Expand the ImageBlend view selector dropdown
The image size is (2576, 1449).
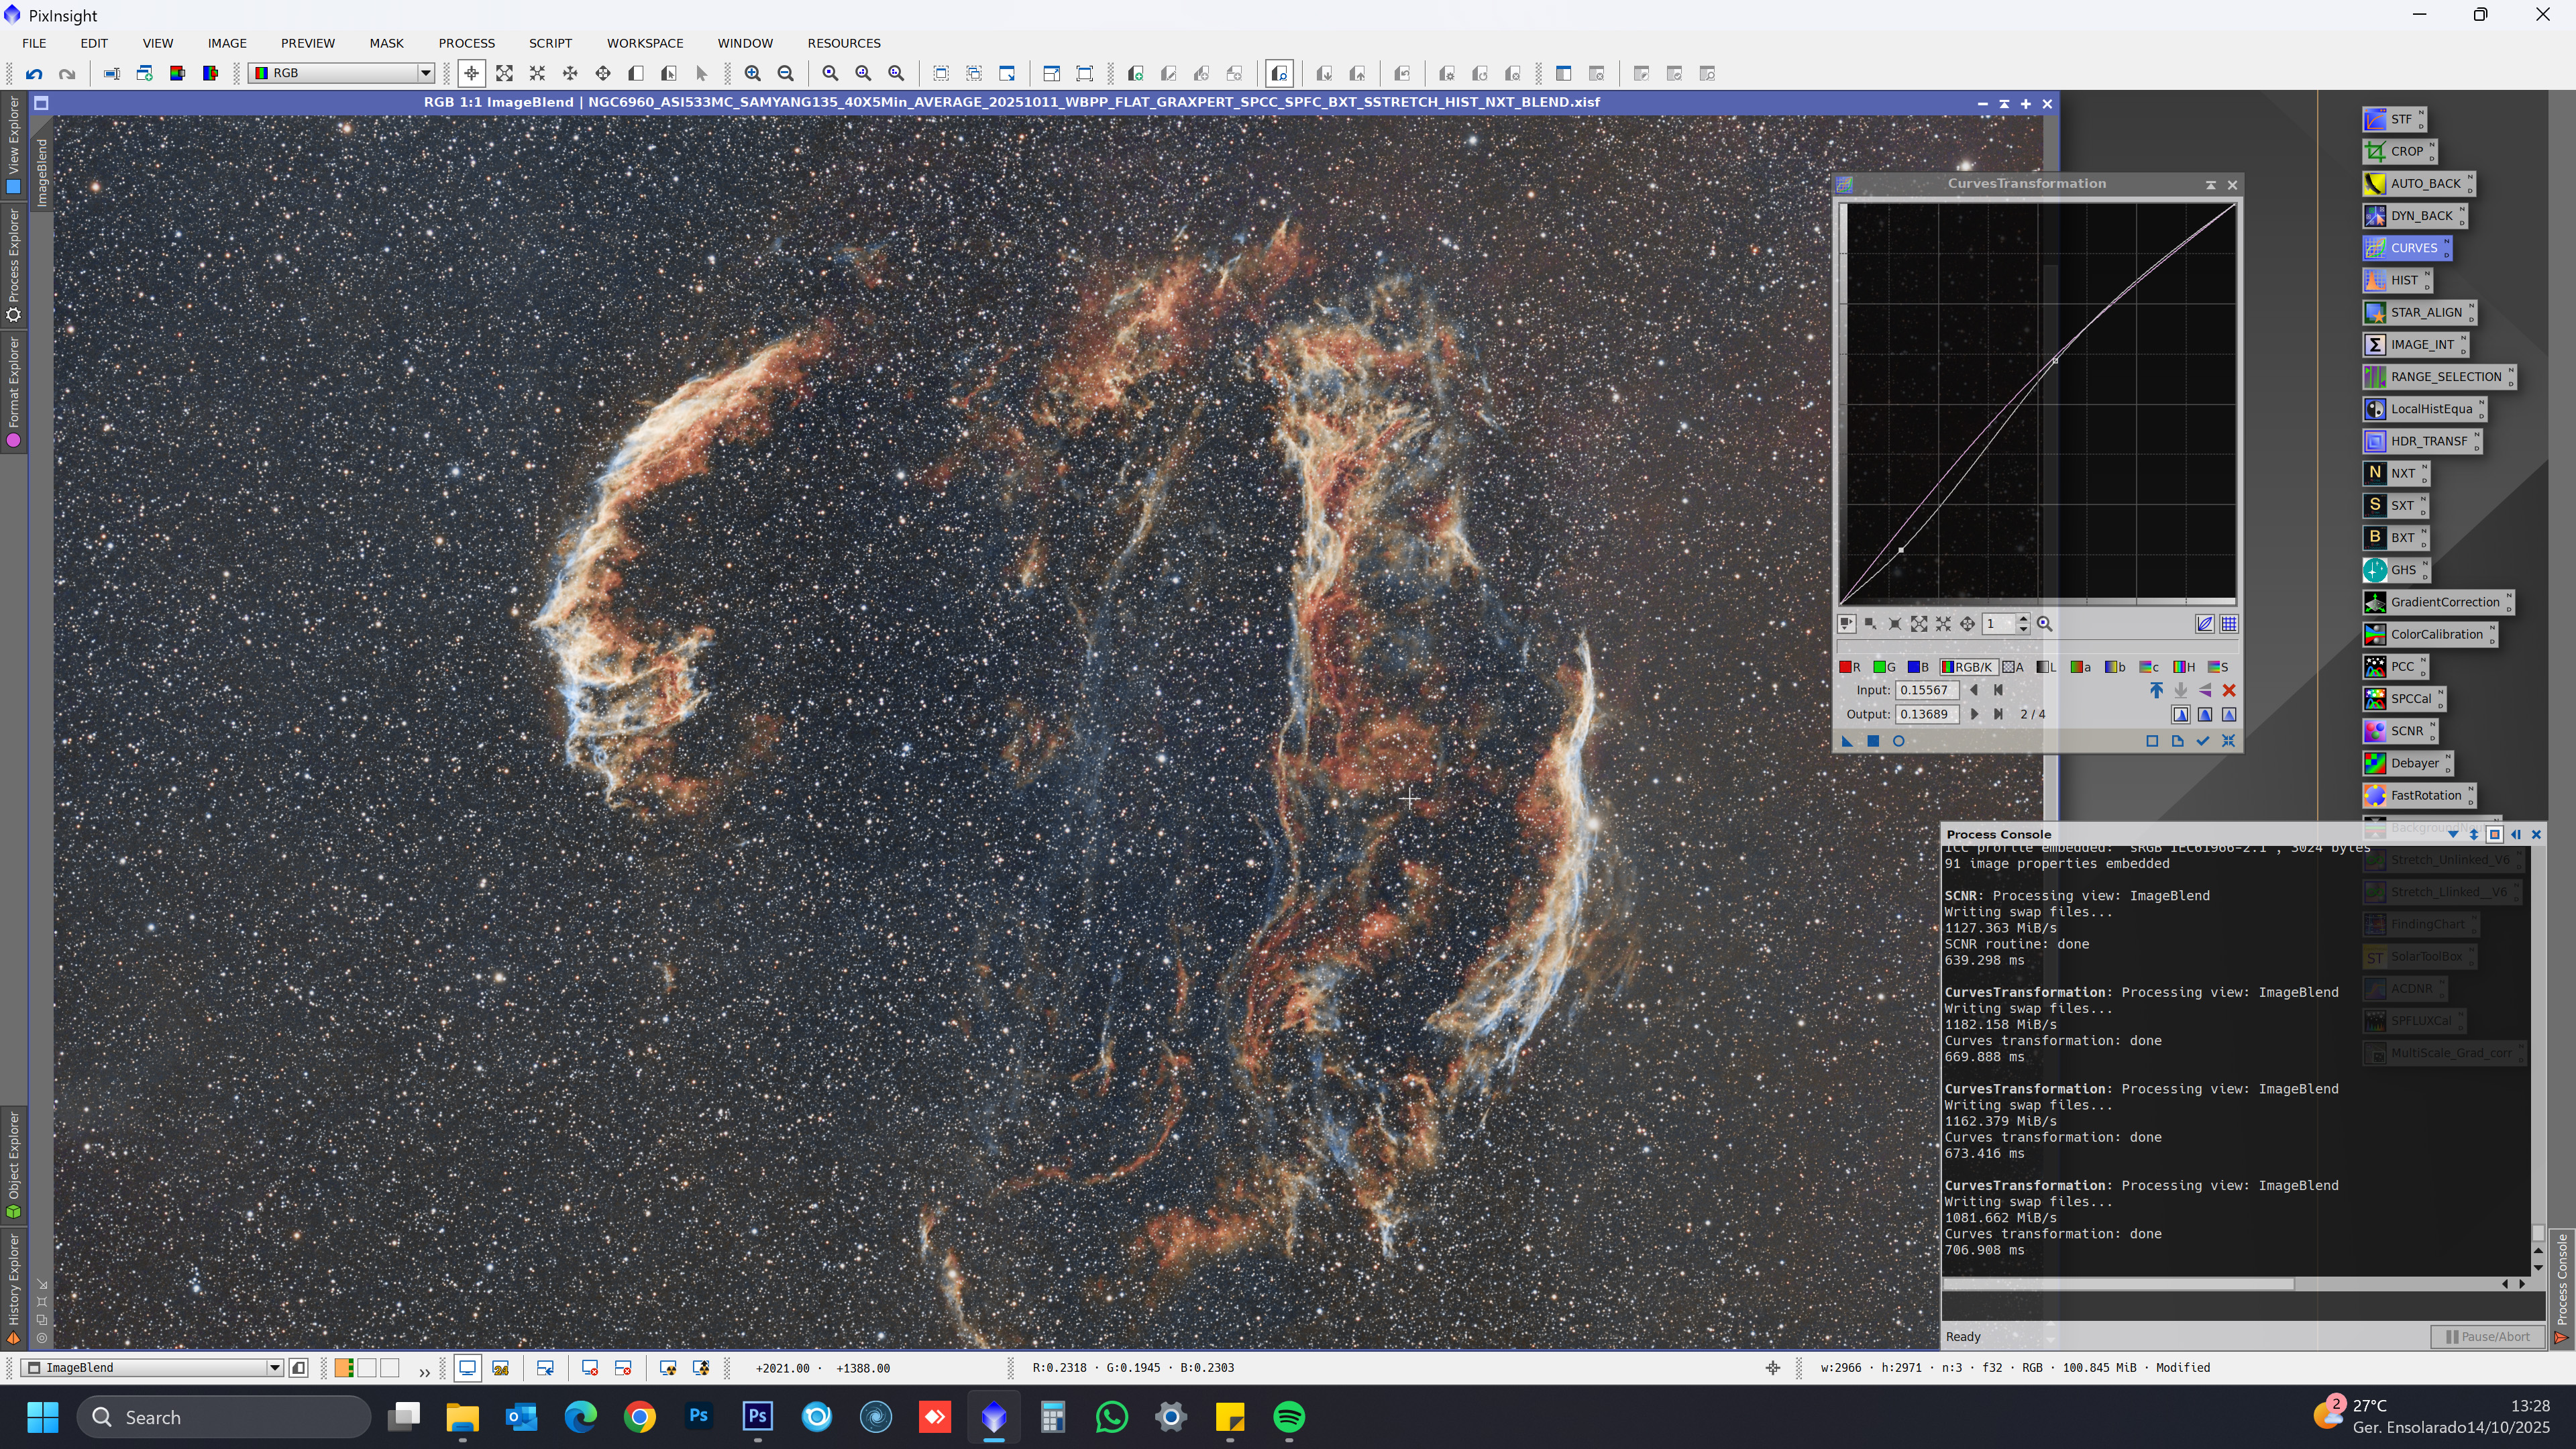pos(274,1368)
